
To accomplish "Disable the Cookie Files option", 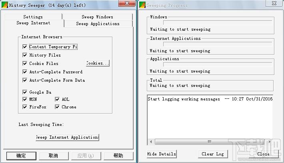I will tap(25, 63).
